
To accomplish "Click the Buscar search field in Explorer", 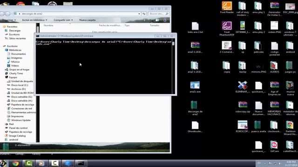I will (x=158, y=13).
